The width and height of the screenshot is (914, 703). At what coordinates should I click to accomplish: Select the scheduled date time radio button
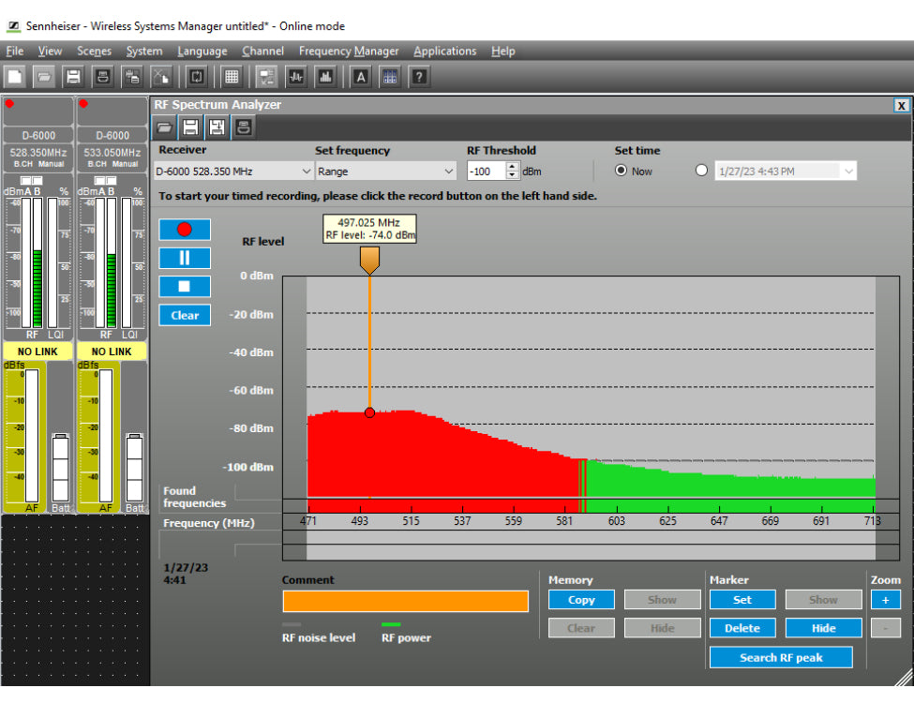tap(701, 171)
